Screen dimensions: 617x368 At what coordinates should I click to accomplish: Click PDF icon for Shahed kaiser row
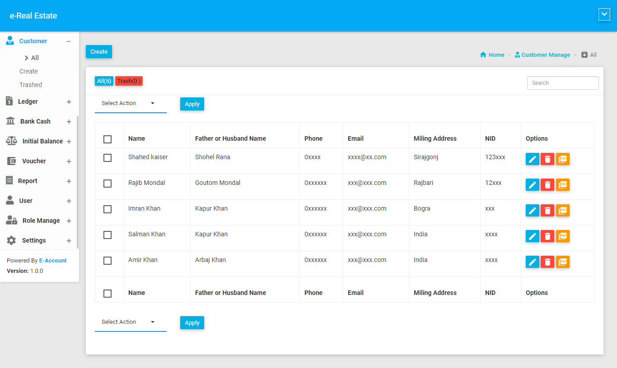click(562, 159)
